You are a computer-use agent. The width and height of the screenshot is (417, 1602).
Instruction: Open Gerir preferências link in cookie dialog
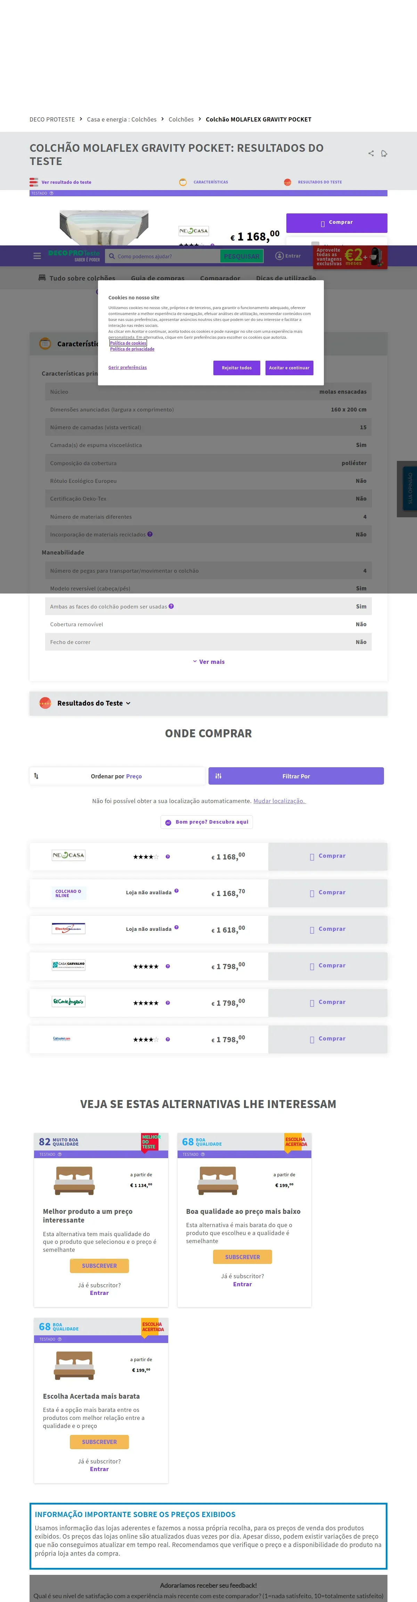tap(128, 368)
